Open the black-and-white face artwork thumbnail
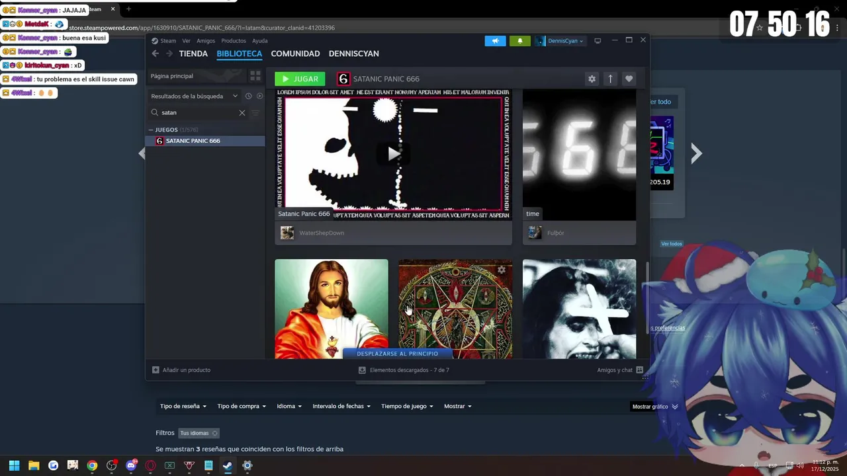This screenshot has height=476, width=847. pyautogui.click(x=579, y=309)
